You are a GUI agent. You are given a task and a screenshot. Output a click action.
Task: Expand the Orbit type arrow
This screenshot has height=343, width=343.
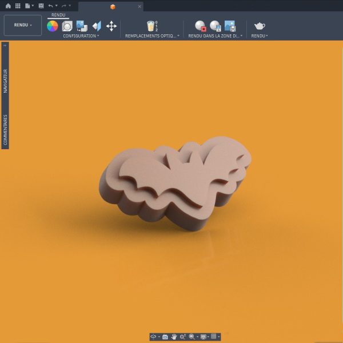[159, 337]
